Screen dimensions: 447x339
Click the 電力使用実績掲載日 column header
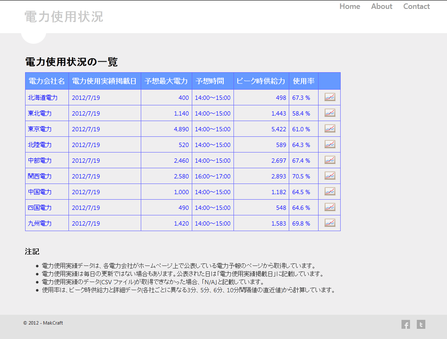coord(105,81)
